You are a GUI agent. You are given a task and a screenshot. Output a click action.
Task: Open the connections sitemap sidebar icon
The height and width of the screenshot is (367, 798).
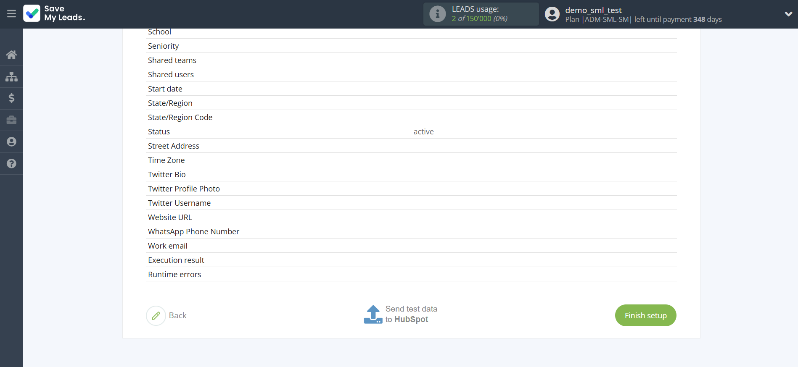(x=11, y=76)
